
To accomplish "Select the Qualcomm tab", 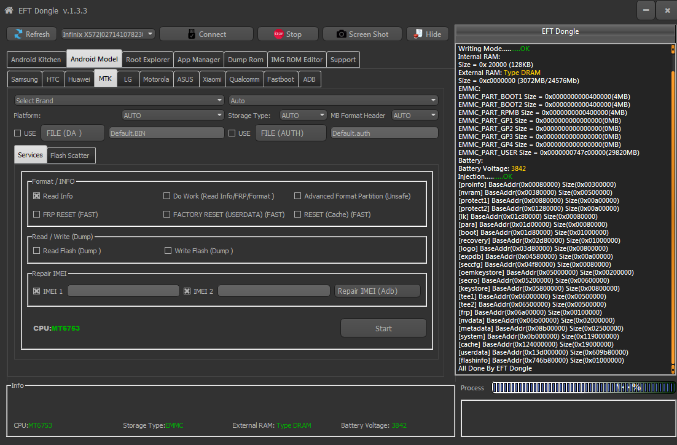I will [x=245, y=79].
